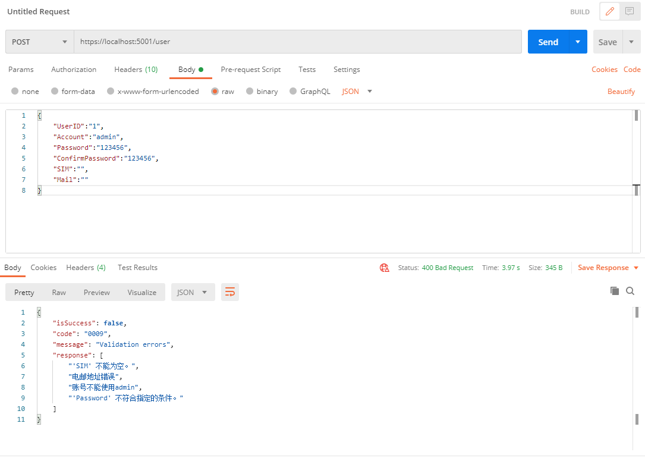Toggle line wrapping icon in response viewer

[230, 292]
